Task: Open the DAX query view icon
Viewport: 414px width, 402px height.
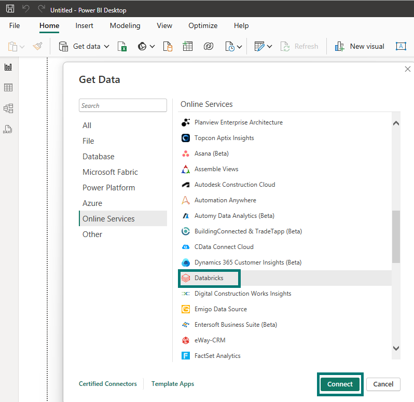Action: (x=8, y=129)
